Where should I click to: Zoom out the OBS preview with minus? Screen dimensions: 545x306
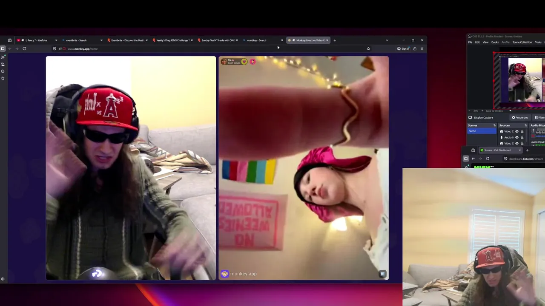click(470, 111)
